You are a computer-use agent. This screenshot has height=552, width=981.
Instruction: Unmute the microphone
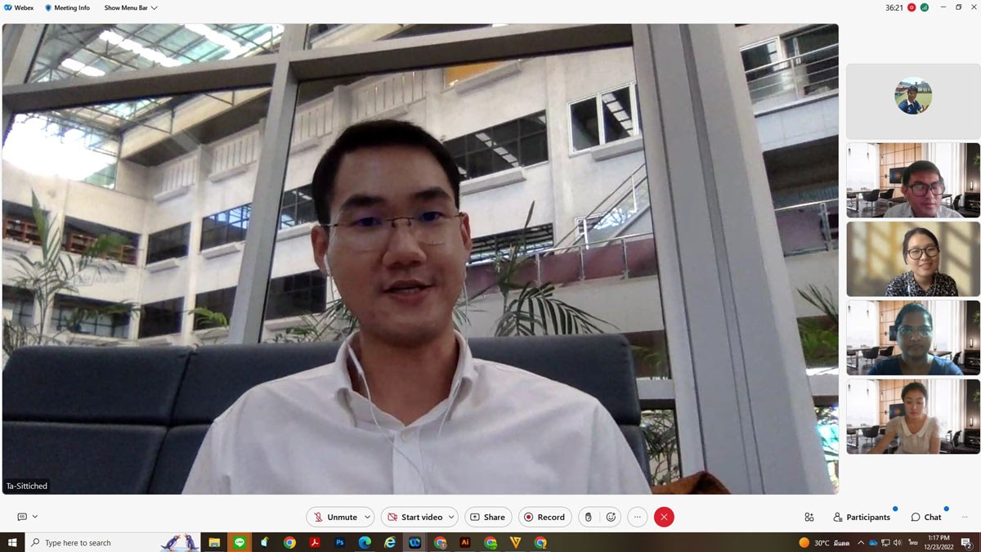(334, 517)
